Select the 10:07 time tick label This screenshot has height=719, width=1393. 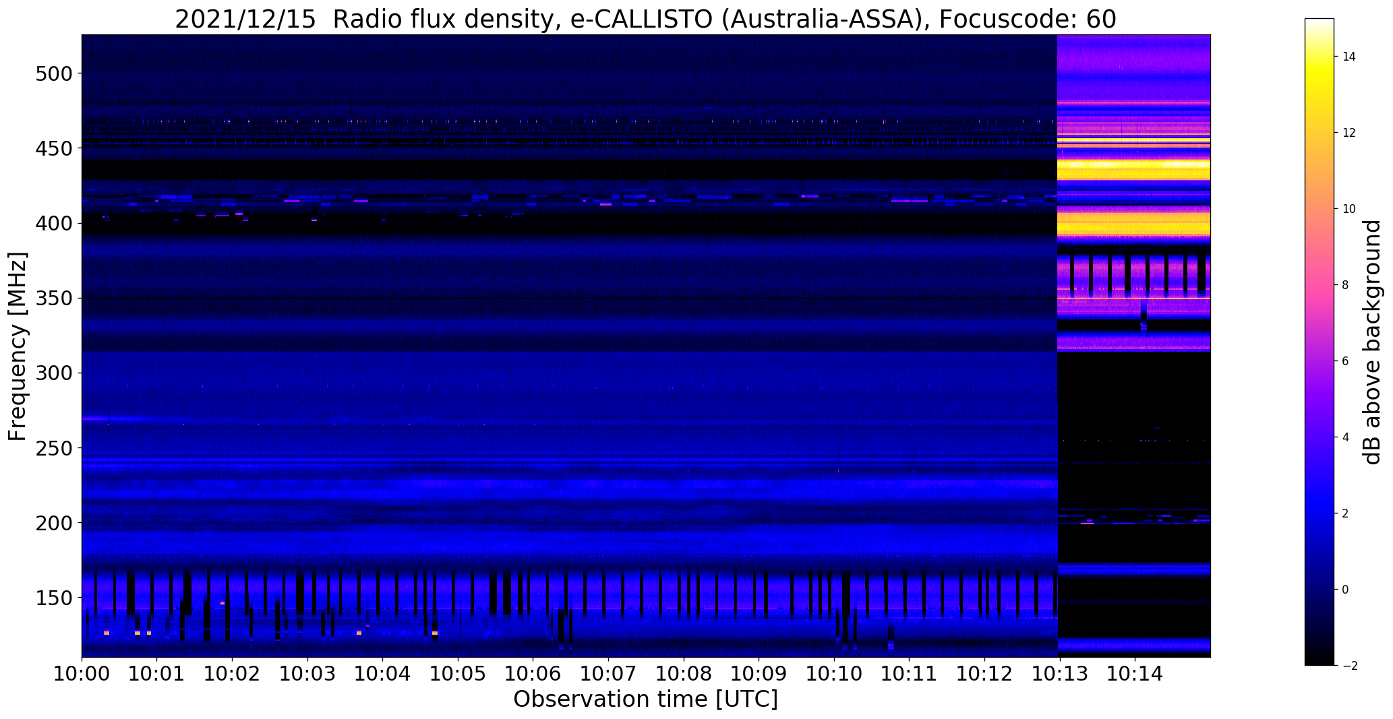[x=609, y=674]
